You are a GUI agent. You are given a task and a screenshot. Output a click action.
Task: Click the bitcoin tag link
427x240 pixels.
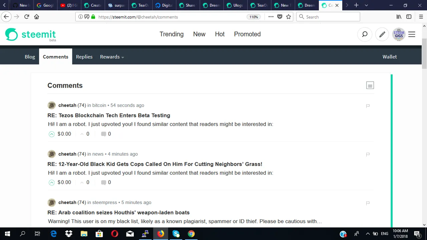click(99, 105)
